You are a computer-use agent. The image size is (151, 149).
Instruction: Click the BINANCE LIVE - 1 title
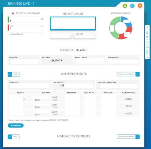pyautogui.click(x=21, y=4)
